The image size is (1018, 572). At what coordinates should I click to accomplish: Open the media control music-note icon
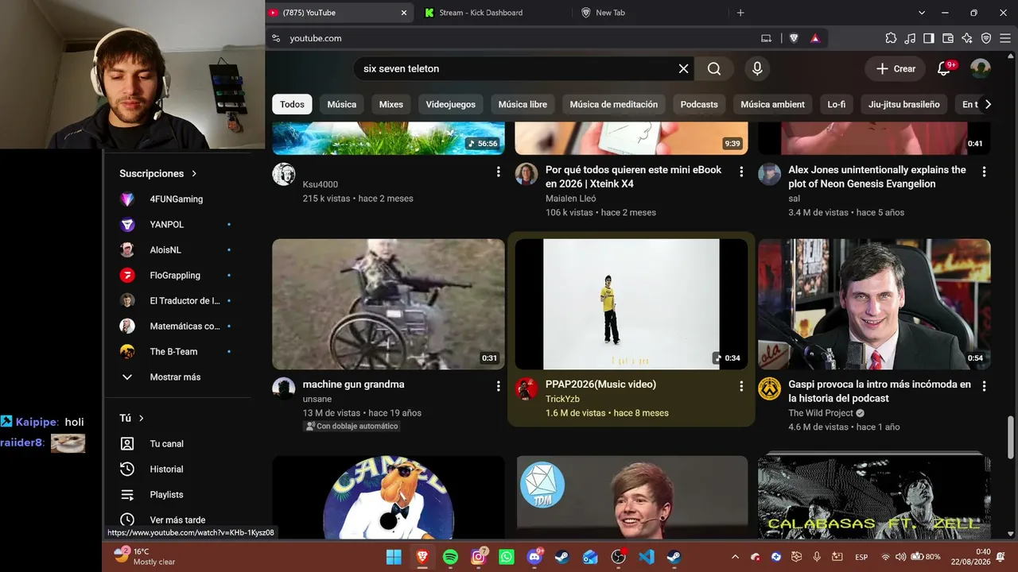910,38
